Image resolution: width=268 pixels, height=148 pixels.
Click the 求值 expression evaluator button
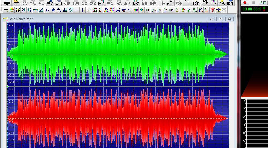[x=204, y=3]
